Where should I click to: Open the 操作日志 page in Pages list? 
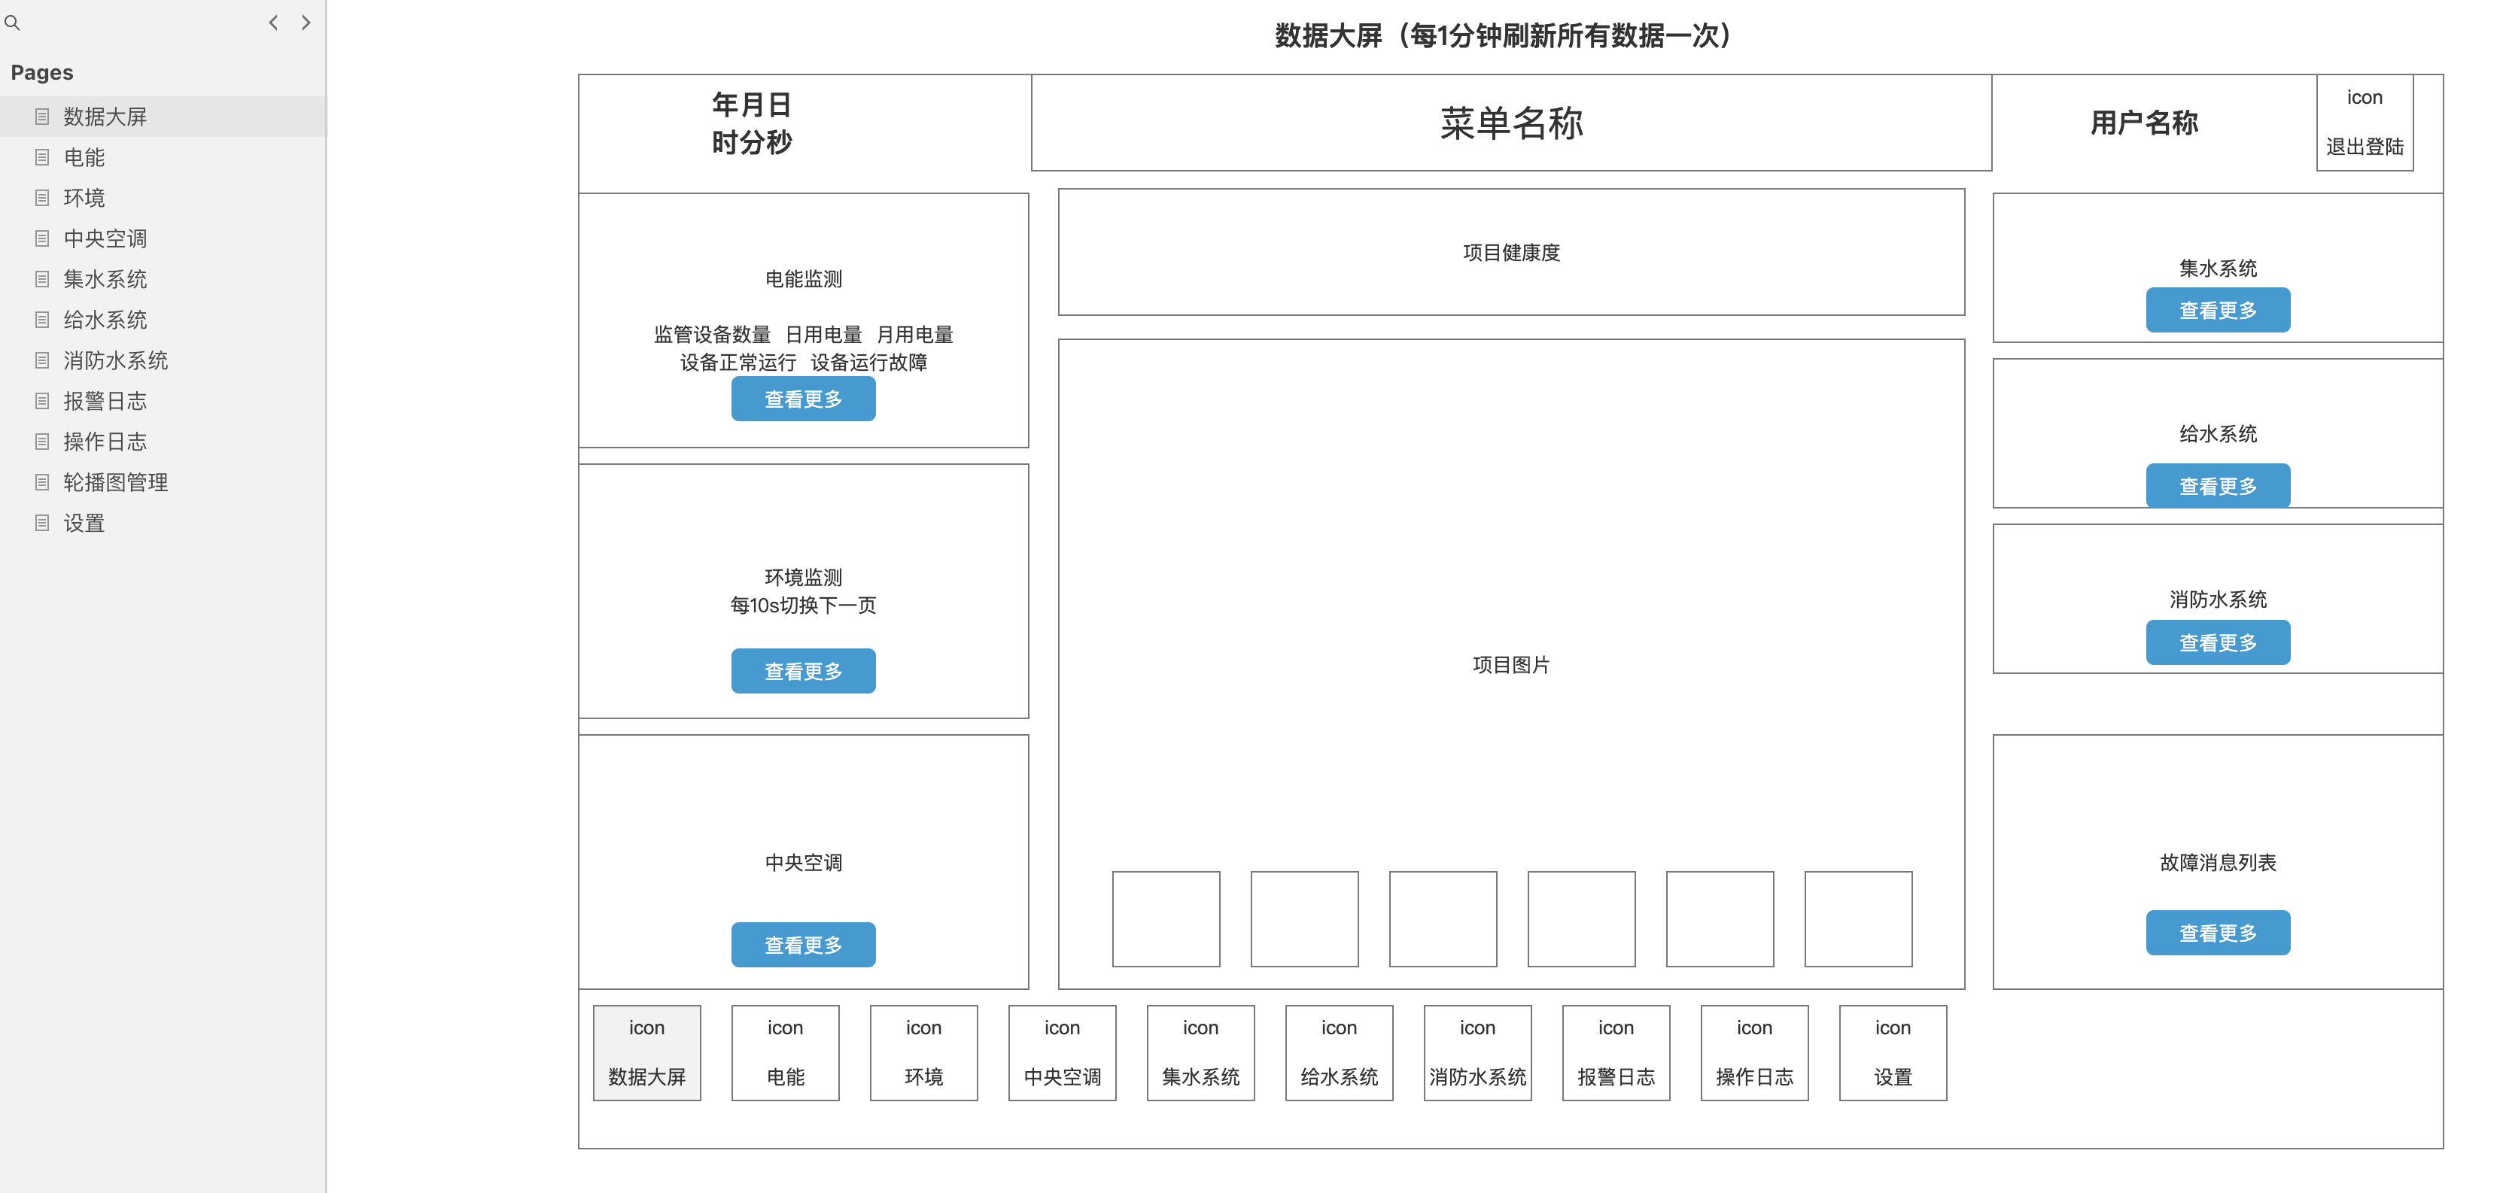pyautogui.click(x=163, y=442)
